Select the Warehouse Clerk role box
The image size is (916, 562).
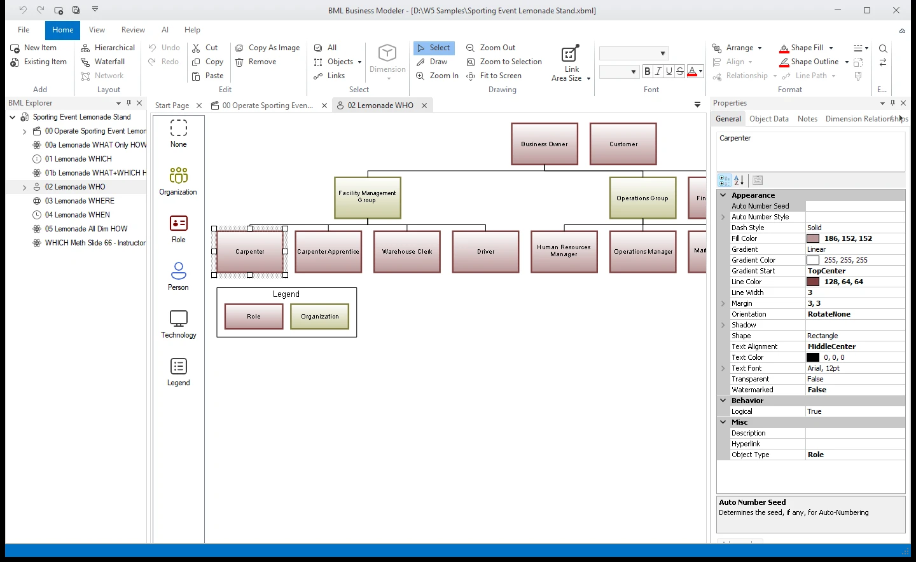[407, 252]
